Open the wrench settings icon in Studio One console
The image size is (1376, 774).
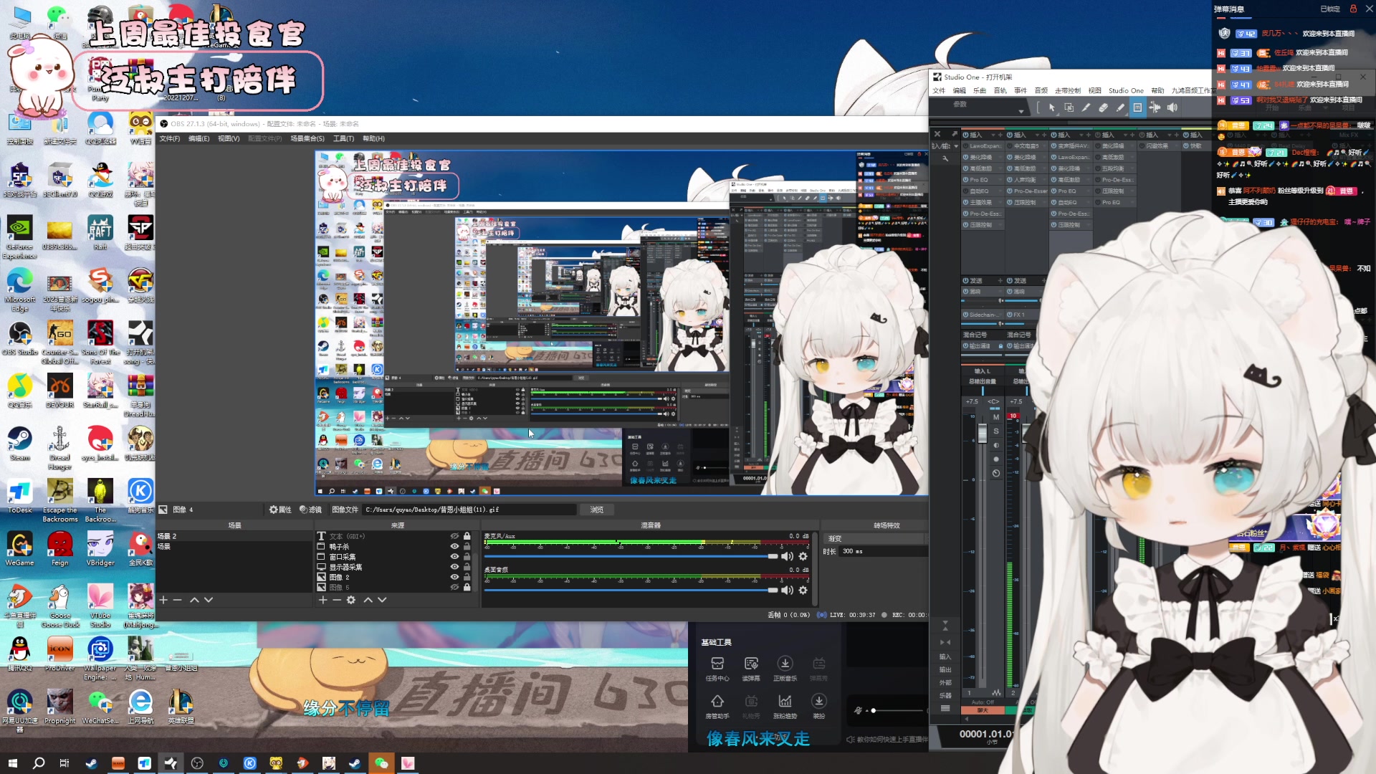[x=945, y=158]
